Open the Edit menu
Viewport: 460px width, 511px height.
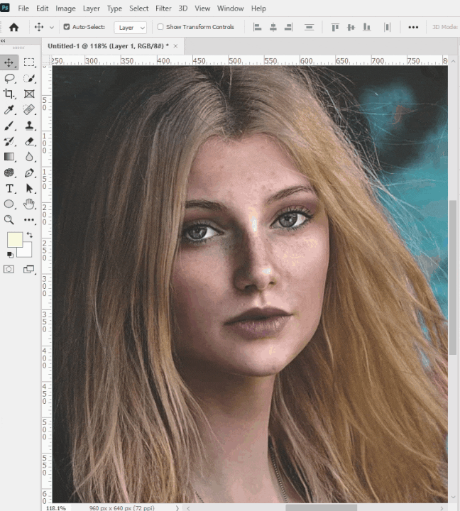[43, 9]
